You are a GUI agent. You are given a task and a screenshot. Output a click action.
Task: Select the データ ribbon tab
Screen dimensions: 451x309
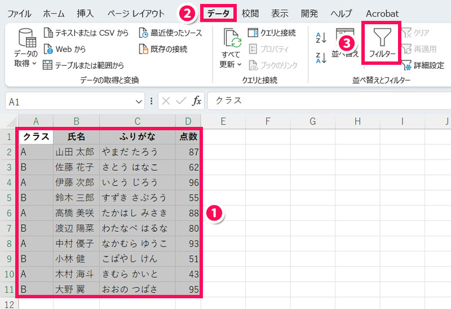(218, 13)
